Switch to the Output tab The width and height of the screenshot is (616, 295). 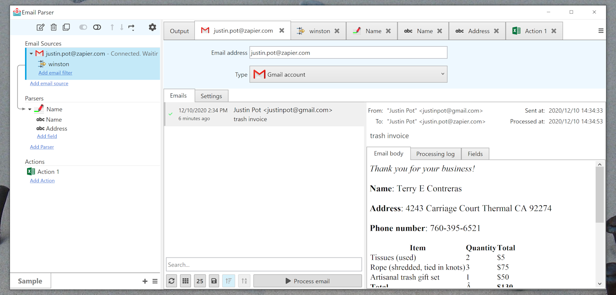click(x=179, y=31)
